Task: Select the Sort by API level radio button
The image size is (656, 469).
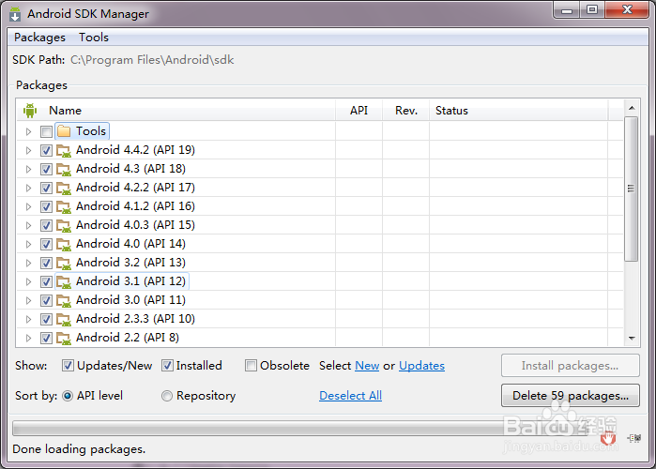Action: tap(68, 396)
